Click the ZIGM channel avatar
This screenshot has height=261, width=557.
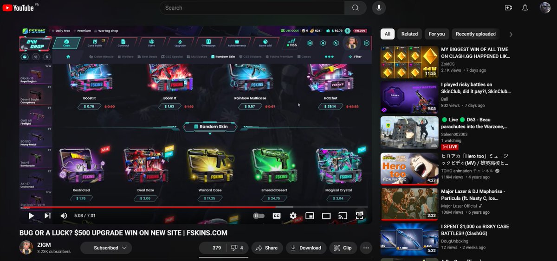pos(26,248)
